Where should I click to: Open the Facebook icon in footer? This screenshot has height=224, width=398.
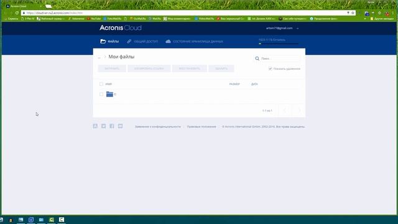112,126
